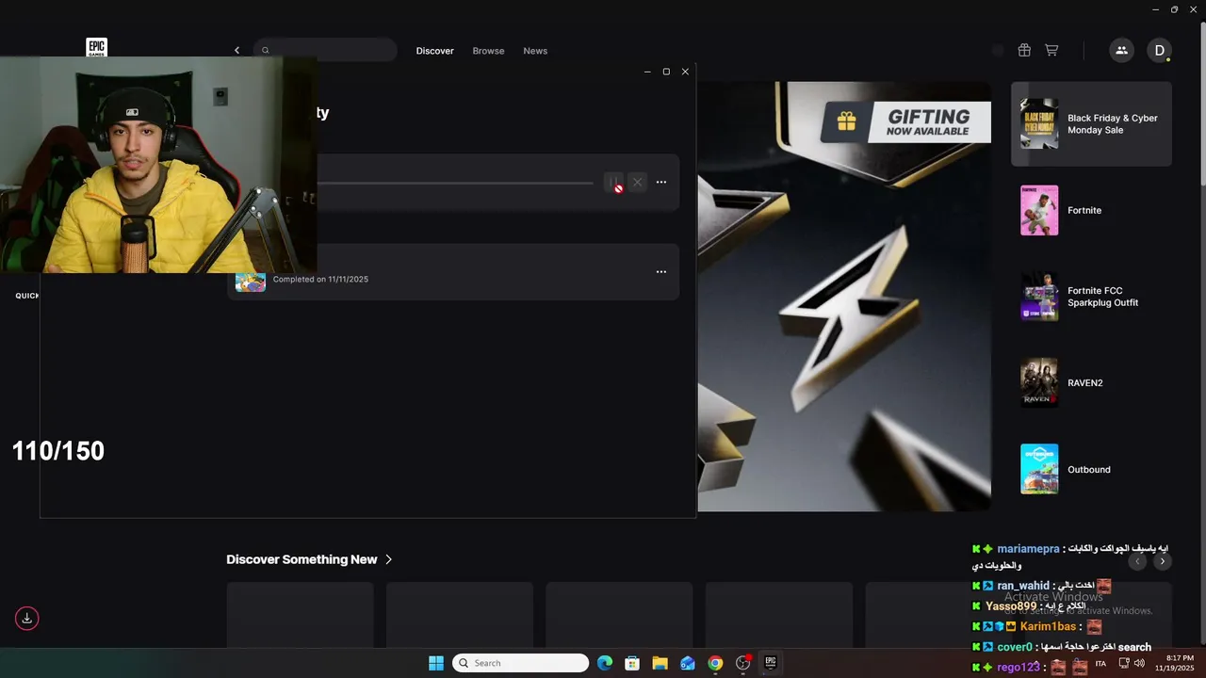
Task: Go back with the launcher back arrow
Action: [x=236, y=51]
